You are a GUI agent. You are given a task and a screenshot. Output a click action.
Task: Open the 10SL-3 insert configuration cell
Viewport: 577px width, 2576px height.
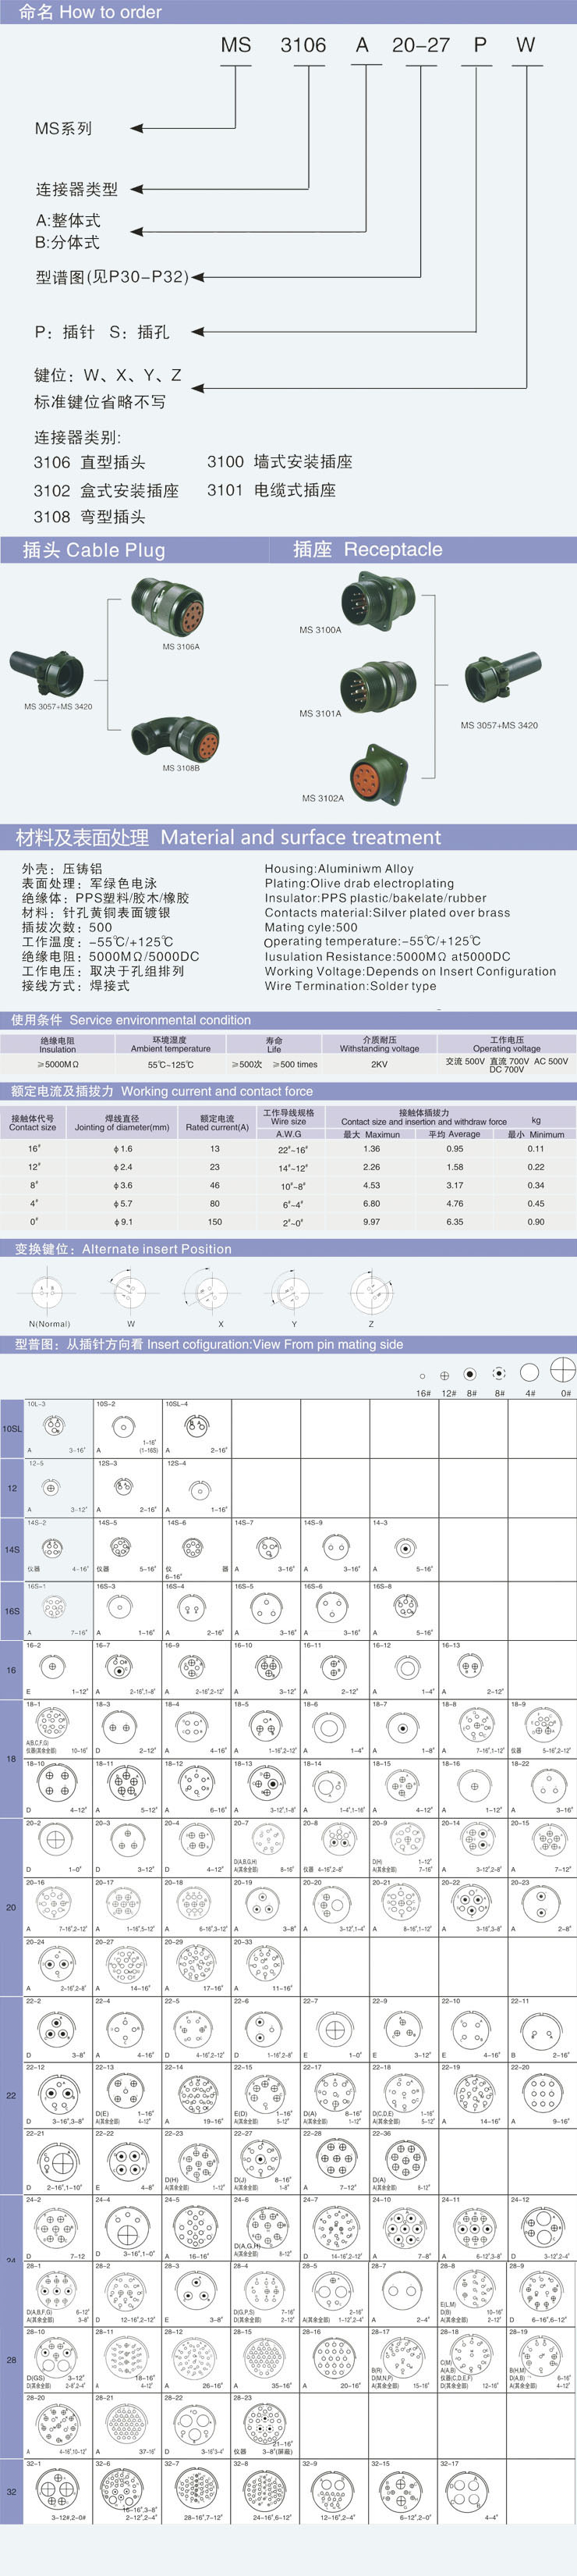[58, 1428]
